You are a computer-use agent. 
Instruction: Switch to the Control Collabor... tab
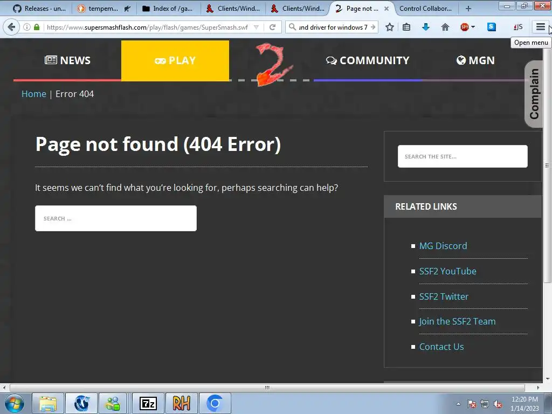[x=426, y=9]
